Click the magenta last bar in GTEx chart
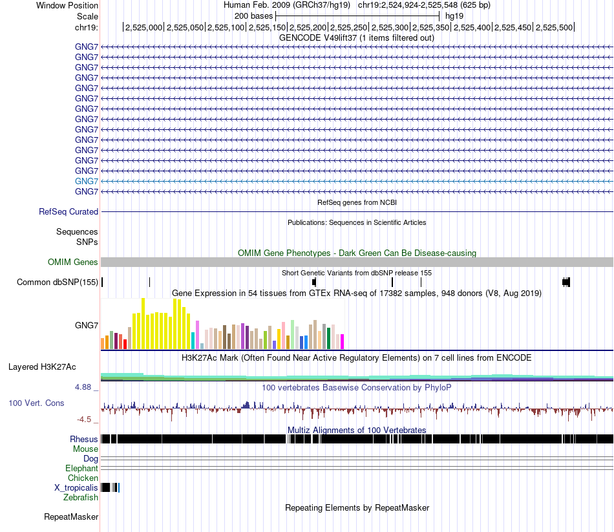This screenshot has width=614, height=532. [x=343, y=341]
